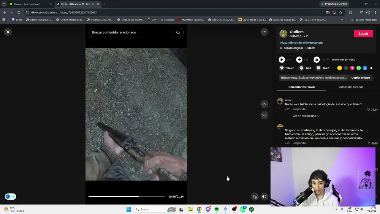Click the clipboard icon beside the volume button

pos(255,196)
